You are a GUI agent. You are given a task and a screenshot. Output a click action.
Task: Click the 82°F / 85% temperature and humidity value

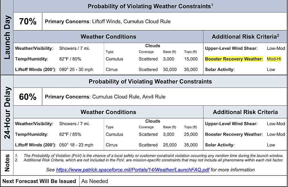[70, 134]
